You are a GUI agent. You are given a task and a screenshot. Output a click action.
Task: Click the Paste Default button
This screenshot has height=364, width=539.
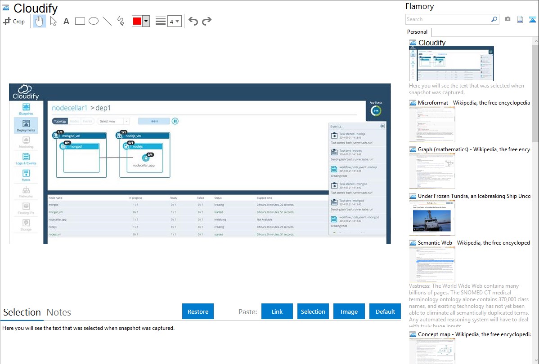385,311
